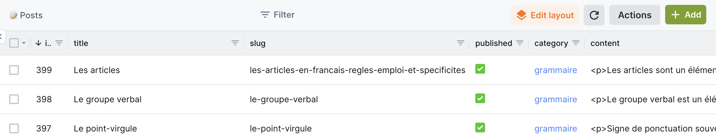This screenshot has width=716, height=140.
Task: Open the Actions dropdown menu
Action: click(634, 15)
